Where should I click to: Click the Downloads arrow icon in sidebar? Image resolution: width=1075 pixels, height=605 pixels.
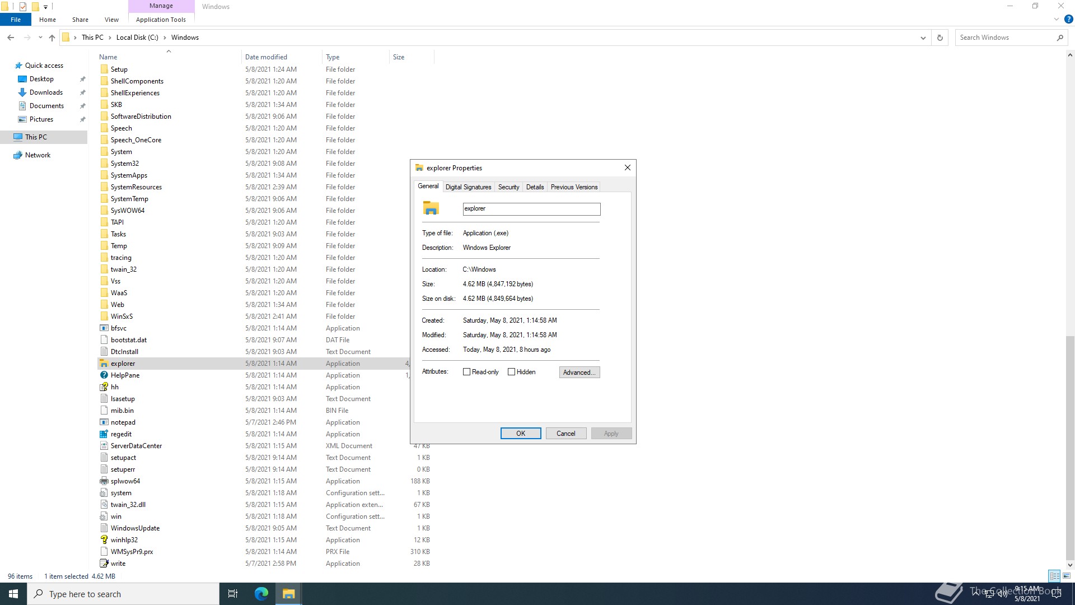click(22, 92)
